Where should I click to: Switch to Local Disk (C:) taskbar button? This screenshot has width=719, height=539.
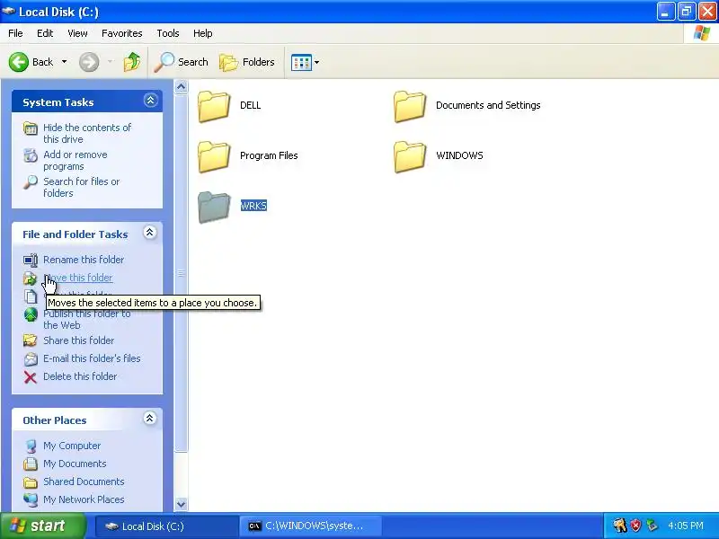(x=167, y=526)
